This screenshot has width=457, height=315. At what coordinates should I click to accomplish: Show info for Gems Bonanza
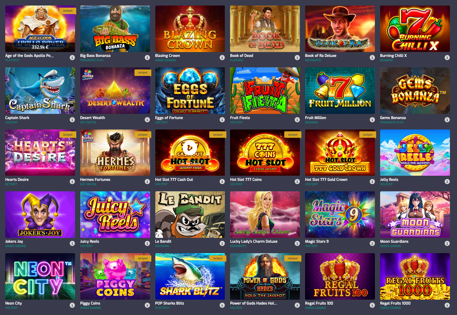click(x=447, y=120)
